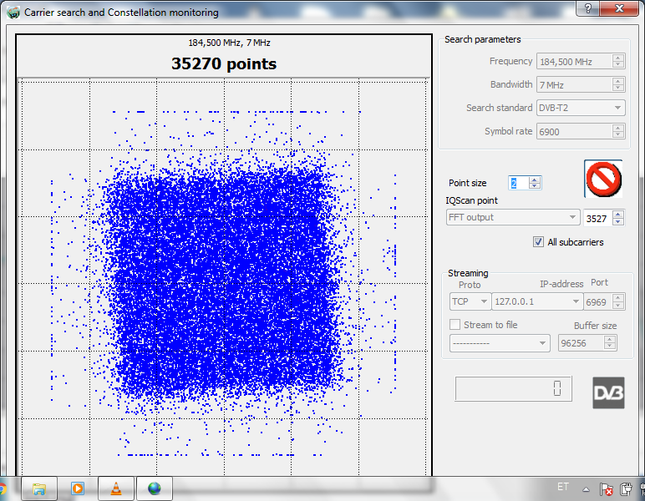Click inside the Point size field

[x=517, y=183]
